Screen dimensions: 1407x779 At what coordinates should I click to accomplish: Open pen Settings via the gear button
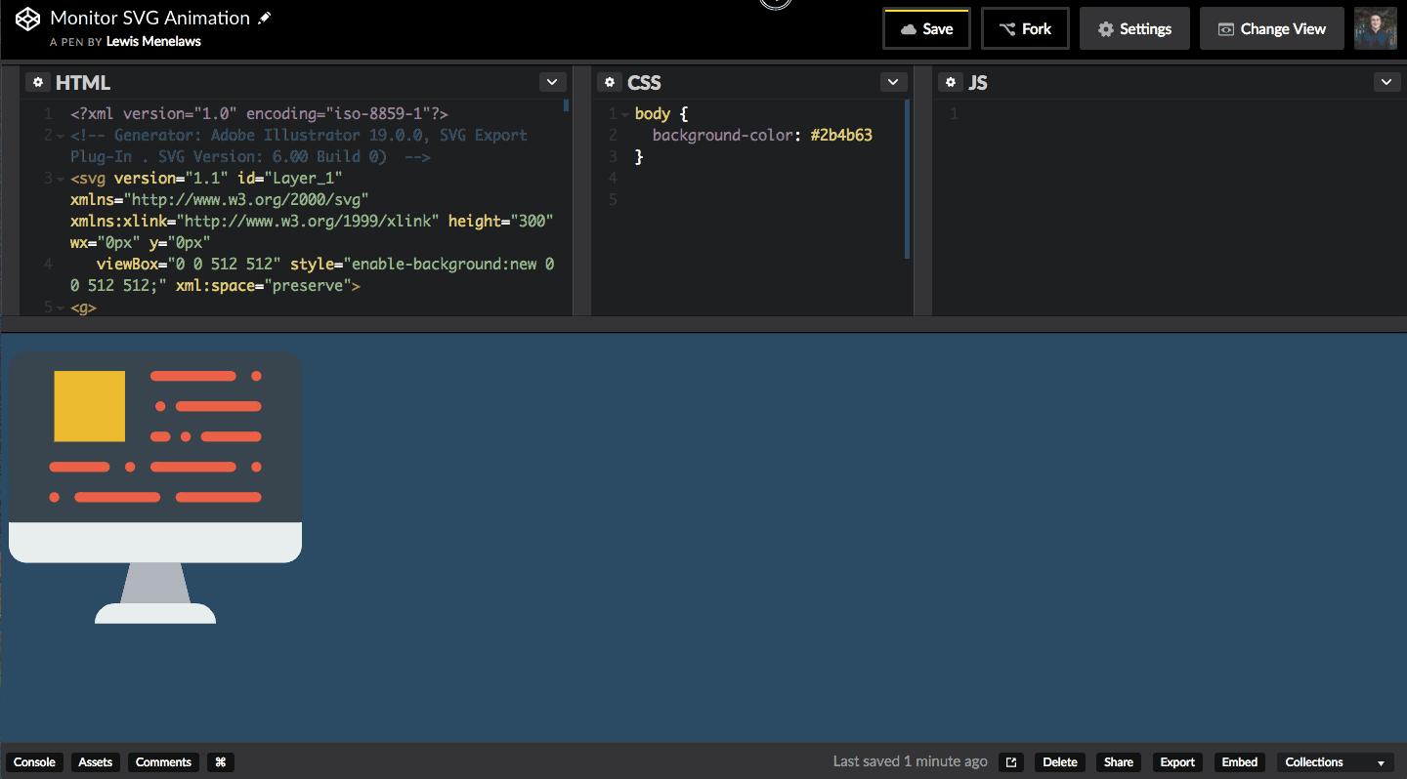[1134, 27]
